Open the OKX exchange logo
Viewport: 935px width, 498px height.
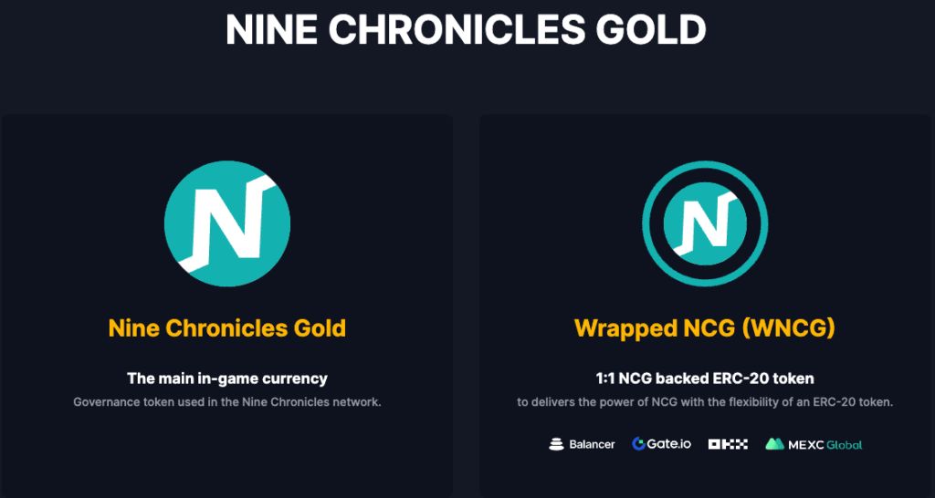728,444
